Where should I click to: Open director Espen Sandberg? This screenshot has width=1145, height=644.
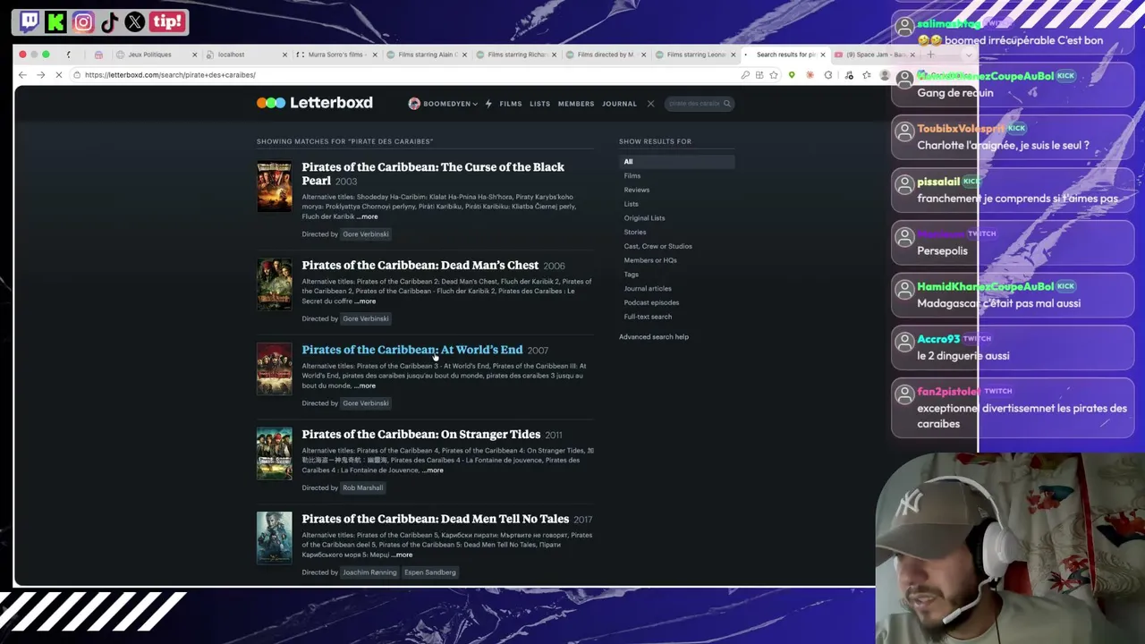pyautogui.click(x=430, y=572)
